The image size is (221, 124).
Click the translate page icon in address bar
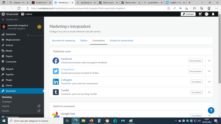[180, 8]
